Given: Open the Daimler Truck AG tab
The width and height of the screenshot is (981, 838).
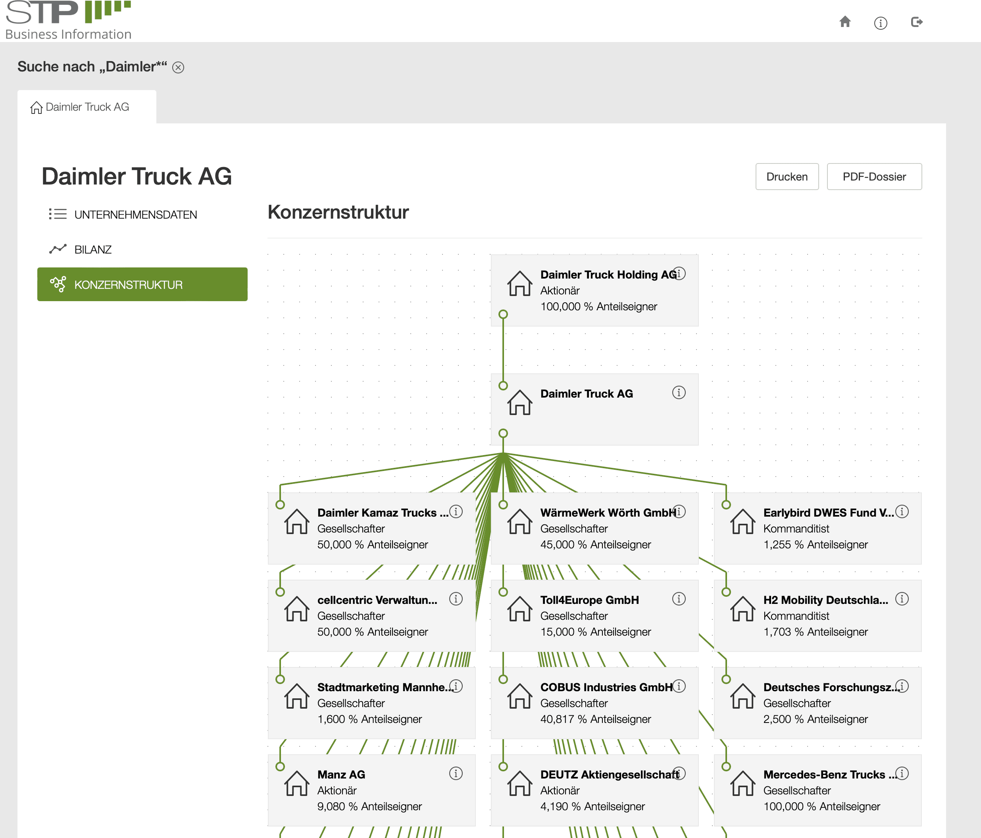Looking at the screenshot, I should (87, 107).
